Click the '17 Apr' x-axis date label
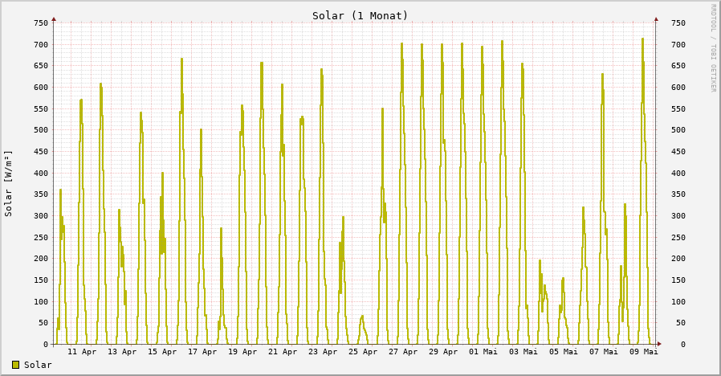This screenshot has height=376, width=721. pos(202,352)
